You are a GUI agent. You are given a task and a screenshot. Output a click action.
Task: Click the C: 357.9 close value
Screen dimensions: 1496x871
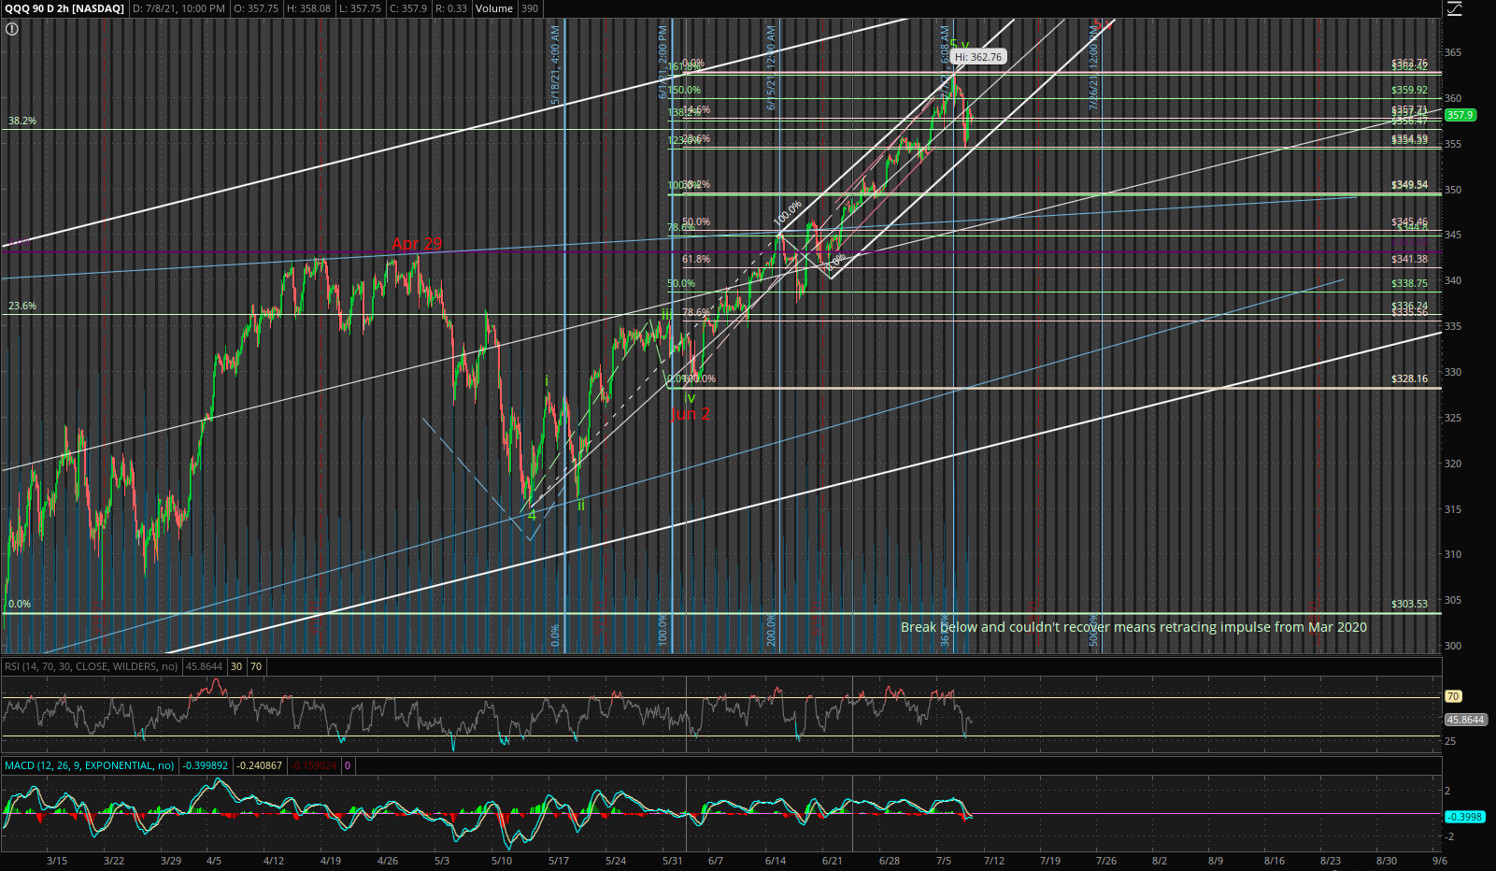(408, 8)
